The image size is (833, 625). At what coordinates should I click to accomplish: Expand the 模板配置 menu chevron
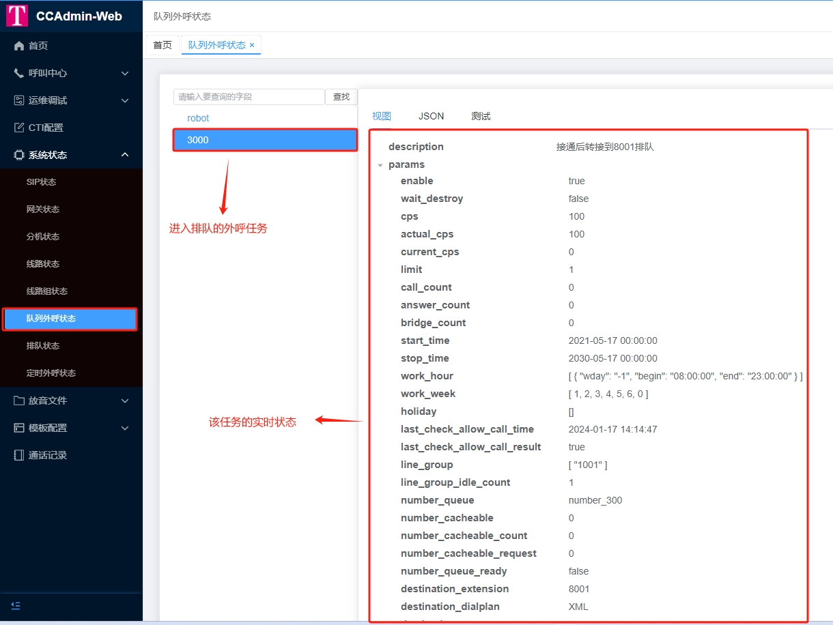[x=125, y=428]
